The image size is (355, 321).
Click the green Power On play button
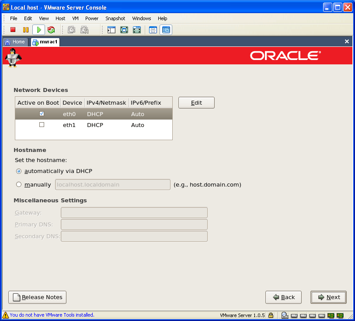(x=38, y=30)
